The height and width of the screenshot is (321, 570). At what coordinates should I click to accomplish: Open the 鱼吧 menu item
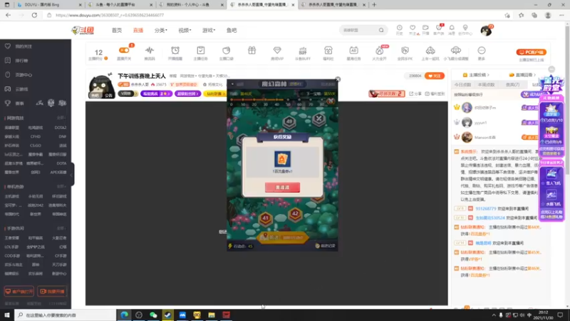pyautogui.click(x=232, y=30)
